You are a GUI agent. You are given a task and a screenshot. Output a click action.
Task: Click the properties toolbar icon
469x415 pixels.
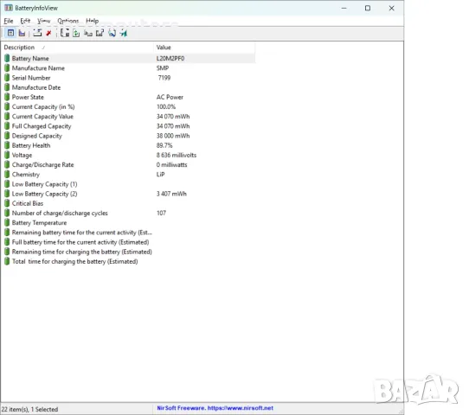point(100,33)
